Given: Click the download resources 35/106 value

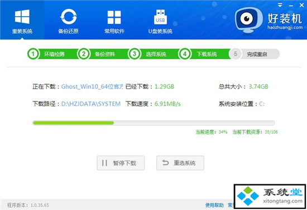Looking at the screenshot, I should (271, 132).
